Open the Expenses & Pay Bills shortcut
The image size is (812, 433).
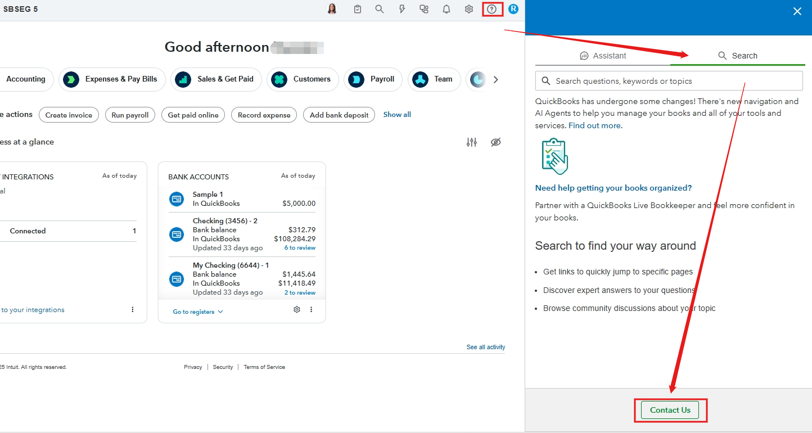(x=112, y=79)
